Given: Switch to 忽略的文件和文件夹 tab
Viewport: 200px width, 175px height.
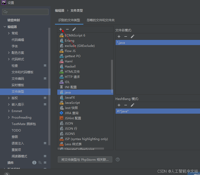Looking at the screenshot, I should [101, 20].
